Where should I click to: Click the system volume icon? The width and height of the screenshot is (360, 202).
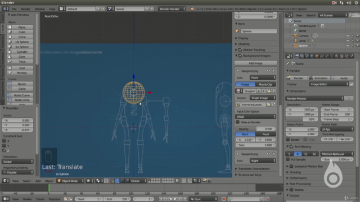[x=349, y=3]
